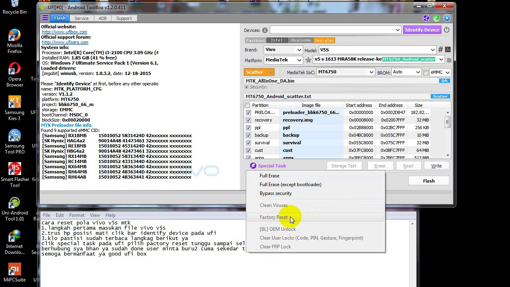Open the Model dropdown showing V5S
Screen dimensions: 510x287
click(x=377, y=50)
